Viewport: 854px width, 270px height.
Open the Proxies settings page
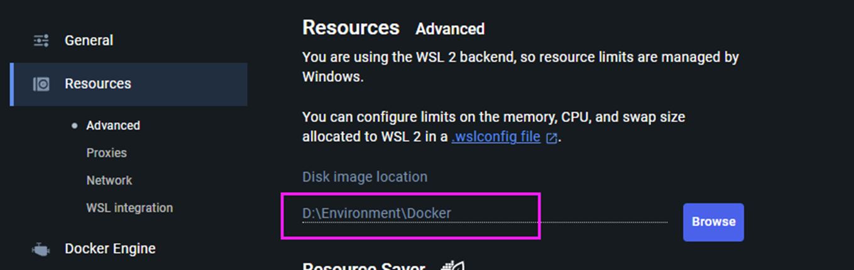click(107, 153)
